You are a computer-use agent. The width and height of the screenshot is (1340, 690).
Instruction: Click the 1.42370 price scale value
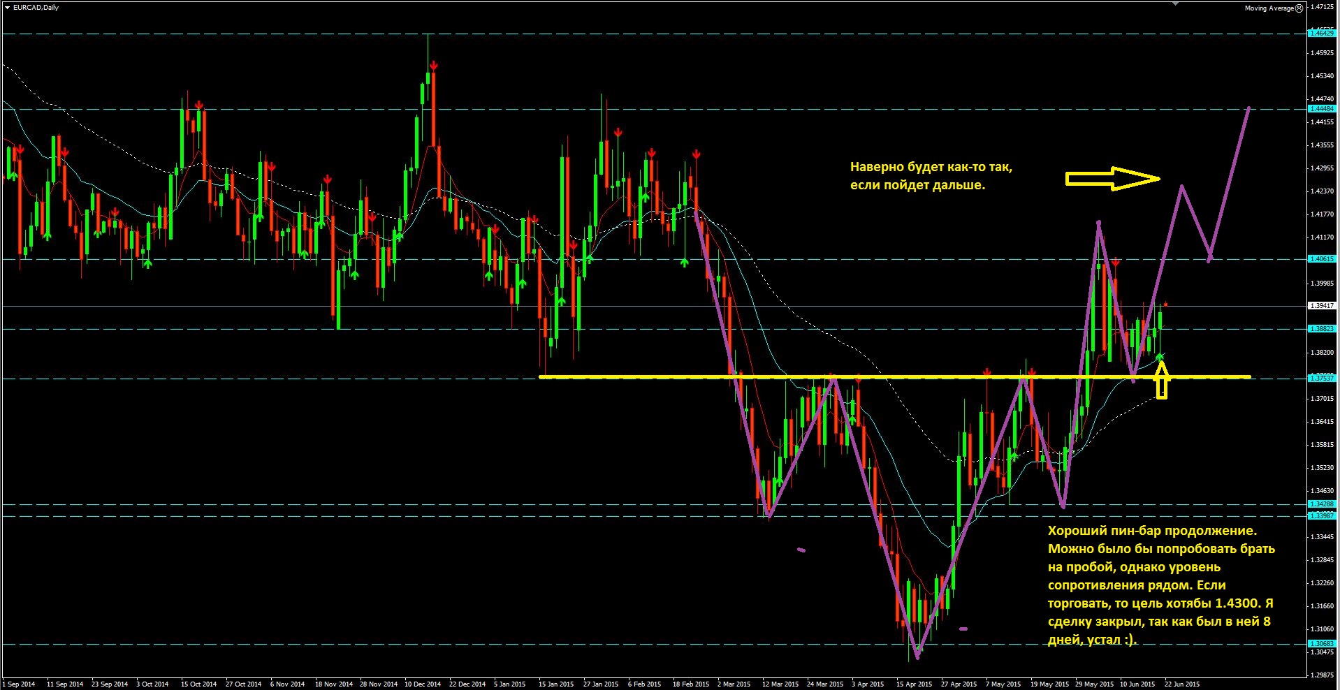1323,191
